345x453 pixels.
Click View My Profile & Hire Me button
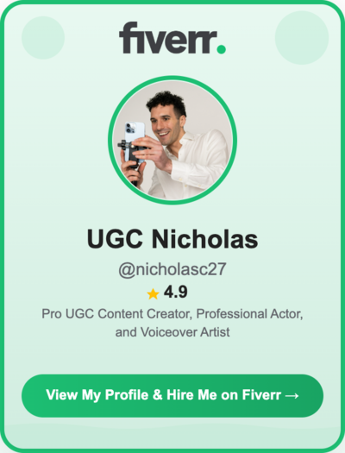click(172, 396)
